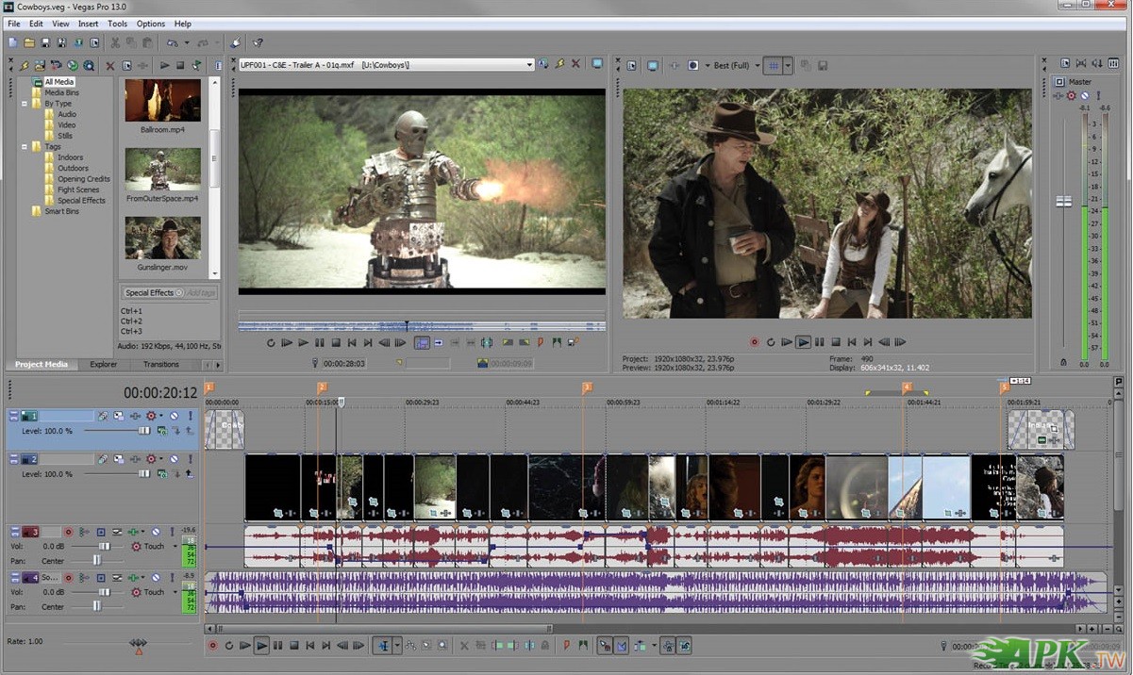The height and width of the screenshot is (675, 1133).
Task: Mute video track 2
Action: [174, 459]
